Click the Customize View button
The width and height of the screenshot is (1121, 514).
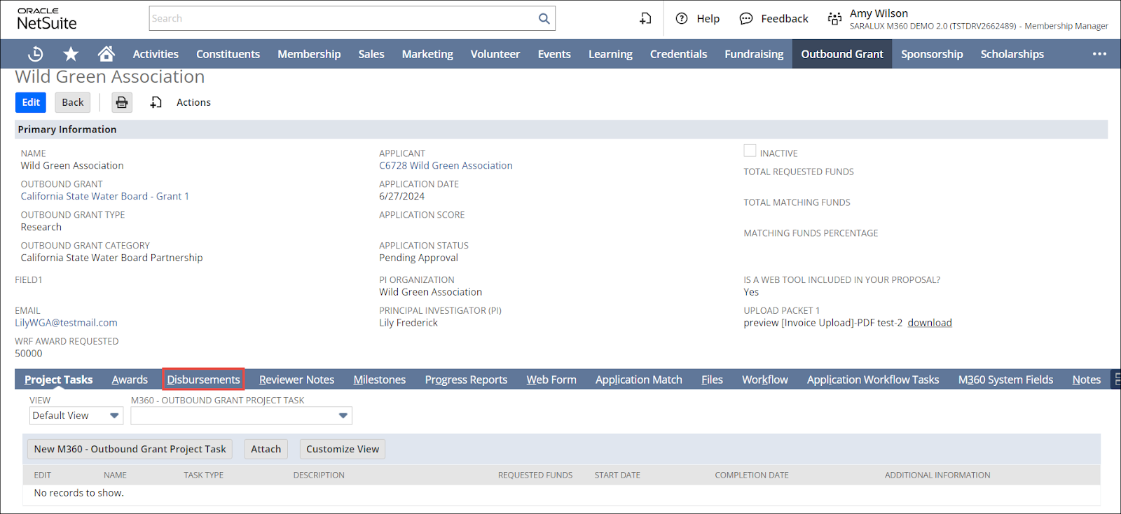click(342, 449)
